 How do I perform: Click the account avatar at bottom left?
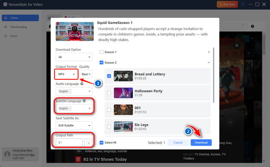click(x=7, y=154)
